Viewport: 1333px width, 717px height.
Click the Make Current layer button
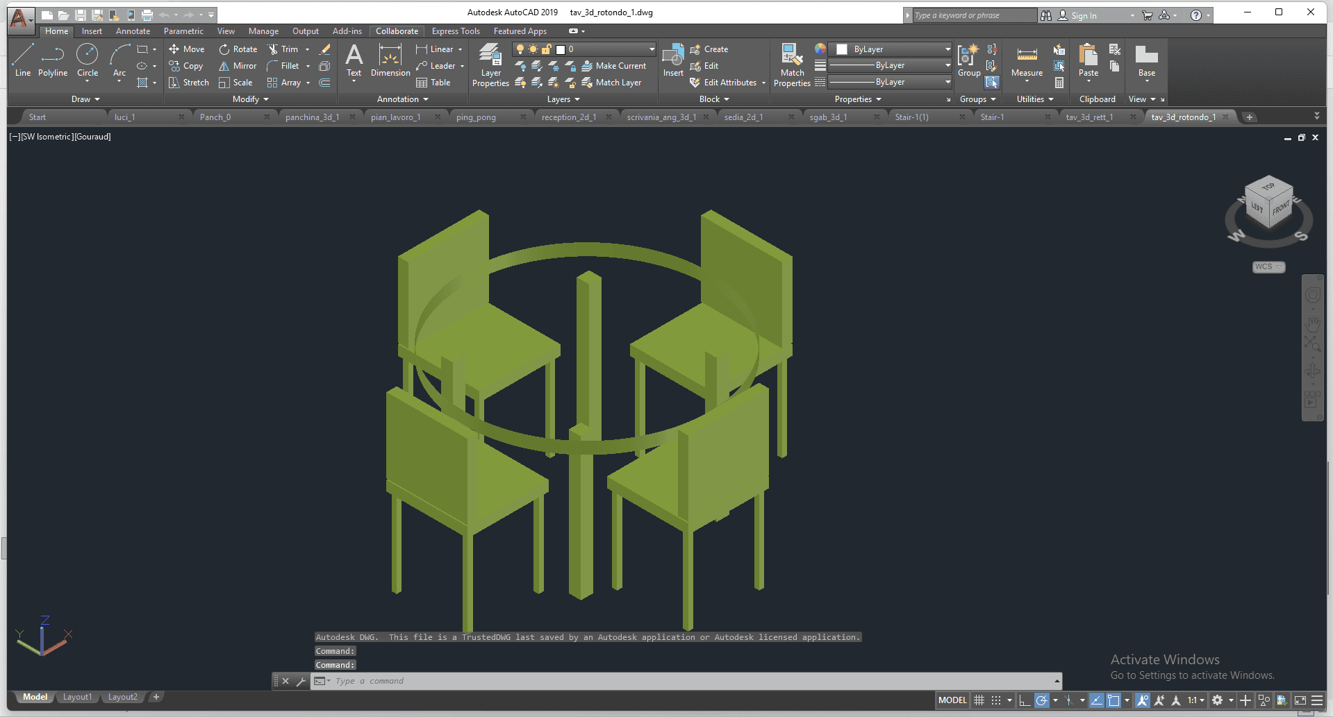(x=614, y=66)
